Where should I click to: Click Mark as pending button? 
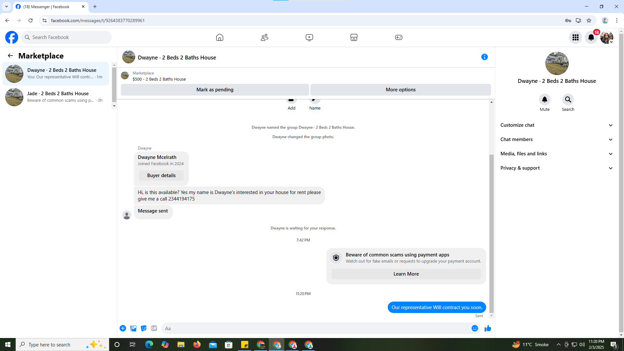click(215, 90)
